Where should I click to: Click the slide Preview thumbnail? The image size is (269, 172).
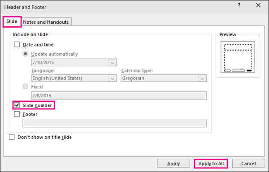tap(238, 57)
